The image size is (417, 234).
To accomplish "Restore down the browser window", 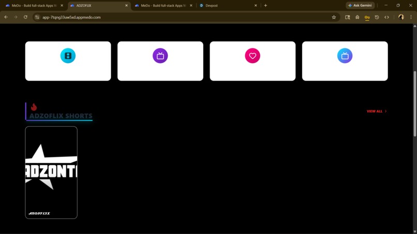I will [x=398, y=5].
